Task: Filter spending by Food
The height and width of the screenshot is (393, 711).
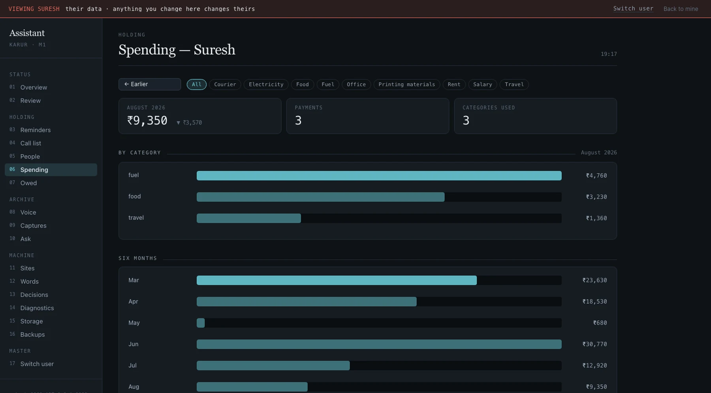Action: coord(303,84)
